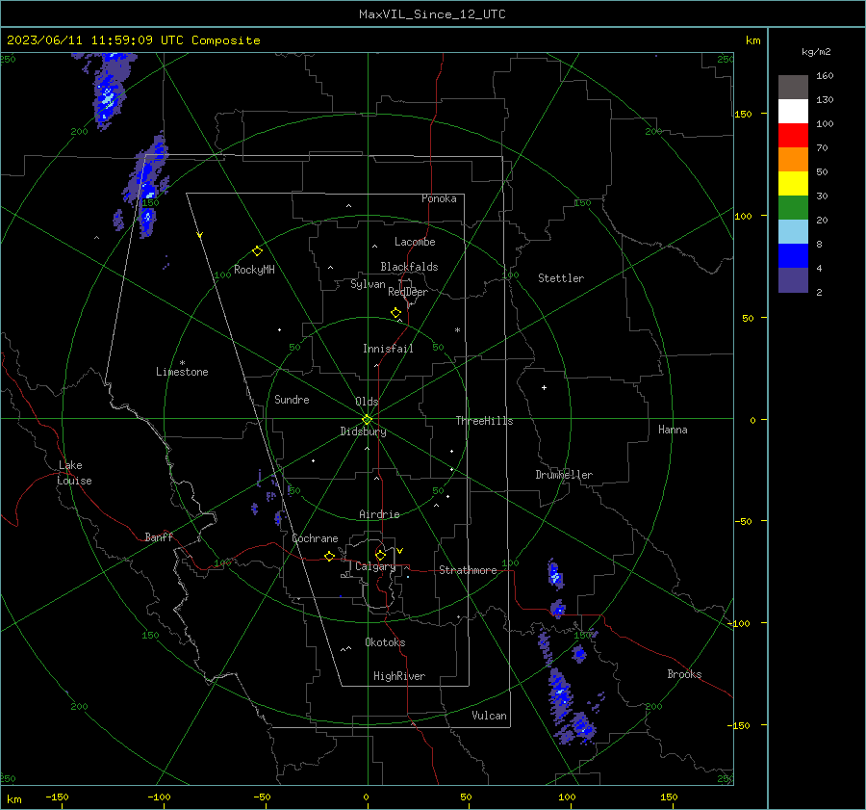
Task: Click the Lake Louise map label
Action: tap(74, 473)
